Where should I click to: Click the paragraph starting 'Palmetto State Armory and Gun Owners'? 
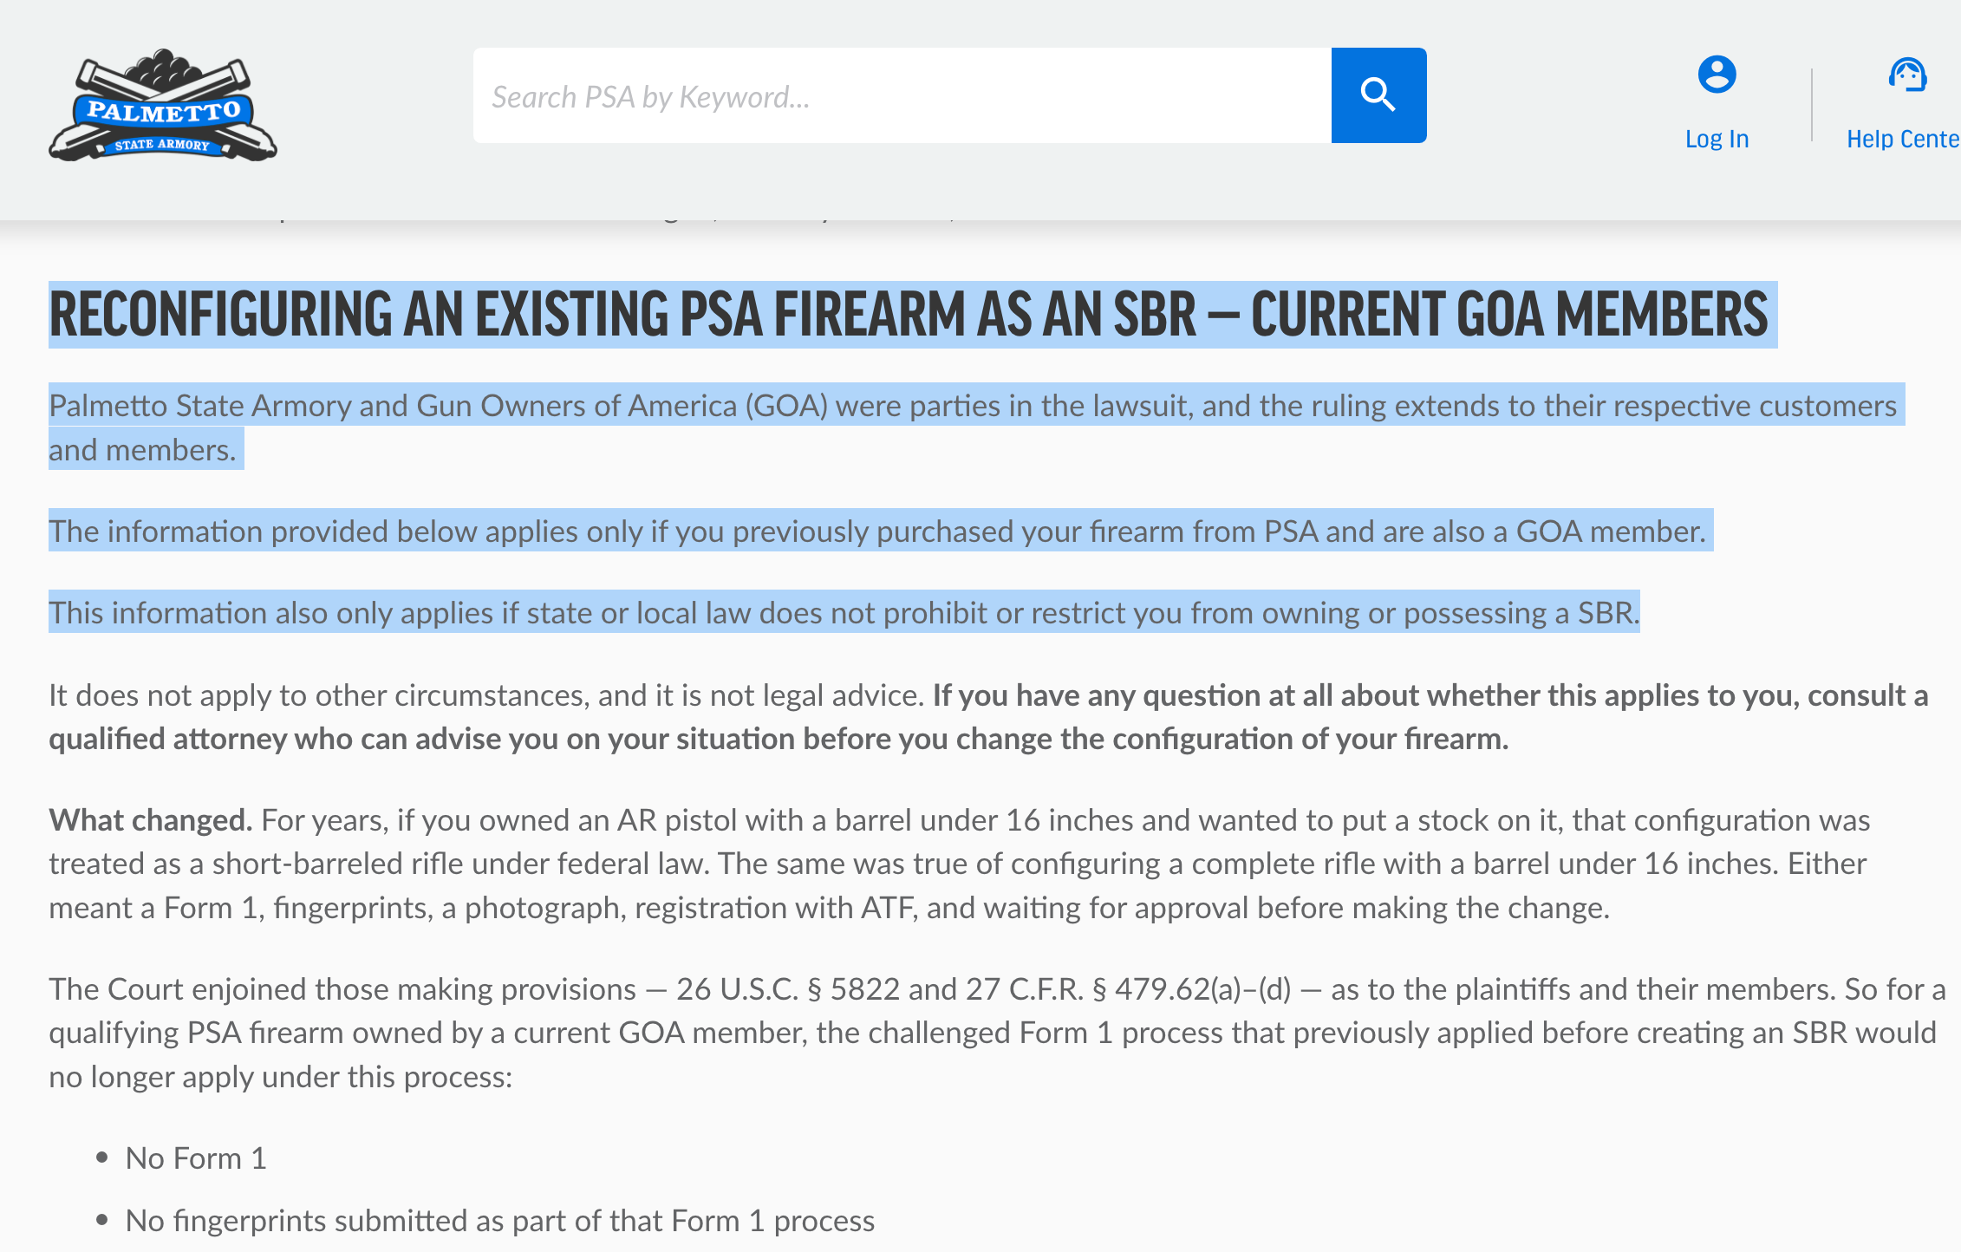(973, 427)
